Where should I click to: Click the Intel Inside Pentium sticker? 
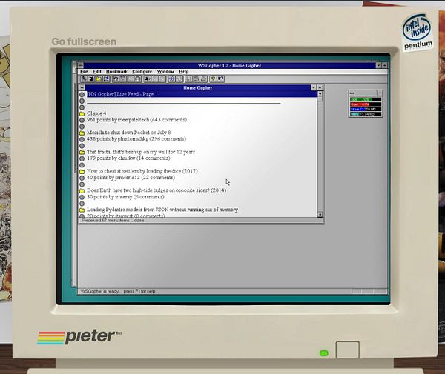click(x=418, y=32)
